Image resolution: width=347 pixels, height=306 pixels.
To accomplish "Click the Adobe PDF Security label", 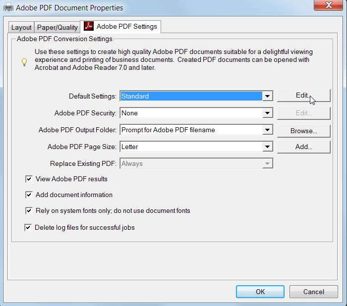I will click(85, 113).
